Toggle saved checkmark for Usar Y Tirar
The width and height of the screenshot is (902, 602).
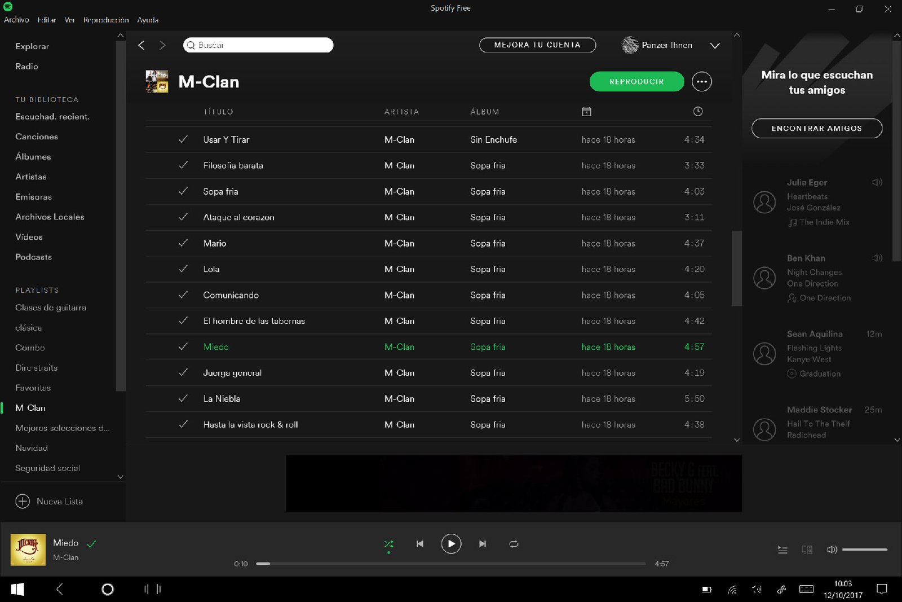183,139
